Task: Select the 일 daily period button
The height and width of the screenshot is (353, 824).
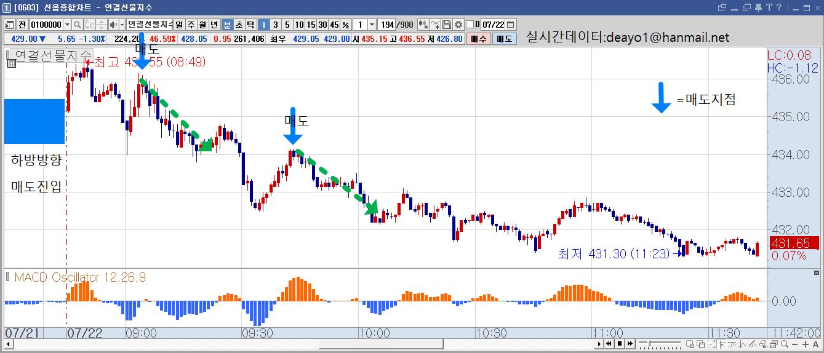Action: (179, 25)
